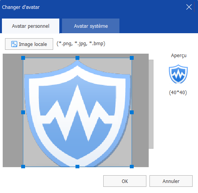Switch to the Avatar personnel tab
The width and height of the screenshot is (198, 193).
(x=30, y=26)
